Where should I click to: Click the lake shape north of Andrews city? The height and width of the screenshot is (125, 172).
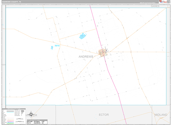pyautogui.click(x=83, y=36)
